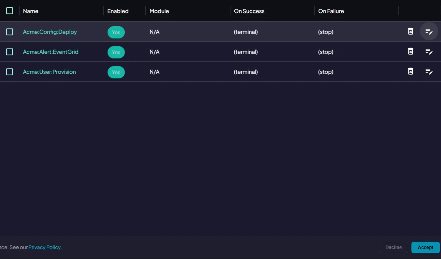
Task: Toggle Yes badge for Acme:User:Provision
Action: pyautogui.click(x=116, y=72)
